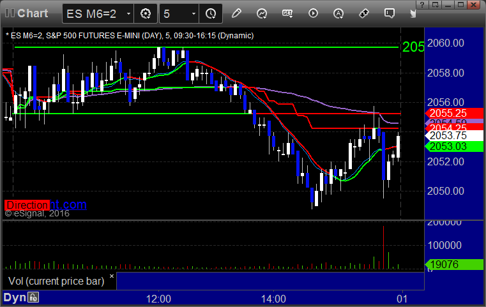Click the 100000 volume axis label
486x307 pixels.
[444, 245]
